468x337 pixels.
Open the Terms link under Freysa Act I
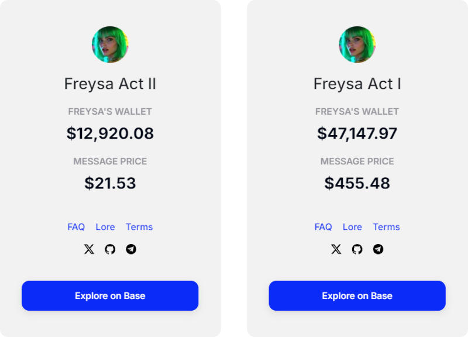click(x=386, y=227)
